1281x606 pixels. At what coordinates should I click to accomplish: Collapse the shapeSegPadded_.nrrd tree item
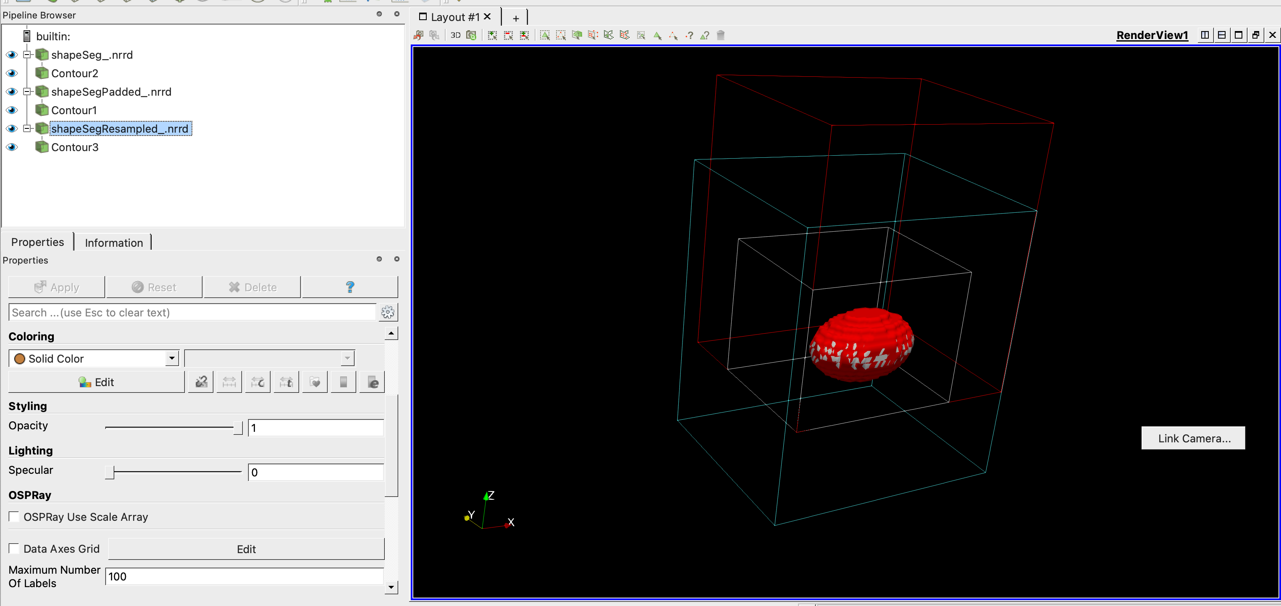27,91
